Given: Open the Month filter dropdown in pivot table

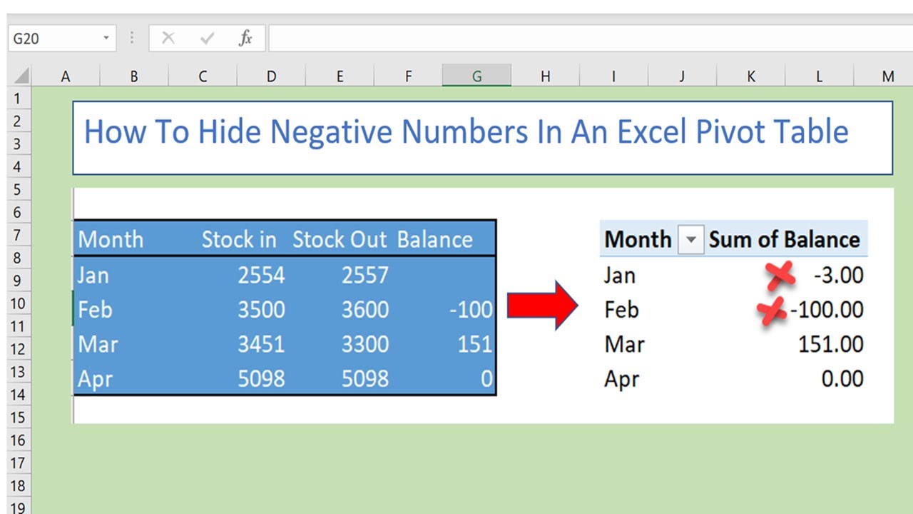Looking at the screenshot, I should (x=690, y=240).
